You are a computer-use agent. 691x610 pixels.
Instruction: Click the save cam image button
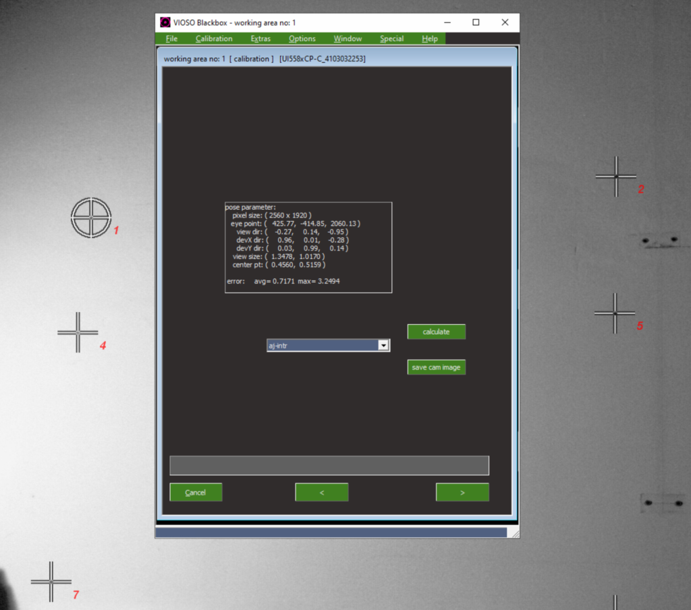coord(436,367)
